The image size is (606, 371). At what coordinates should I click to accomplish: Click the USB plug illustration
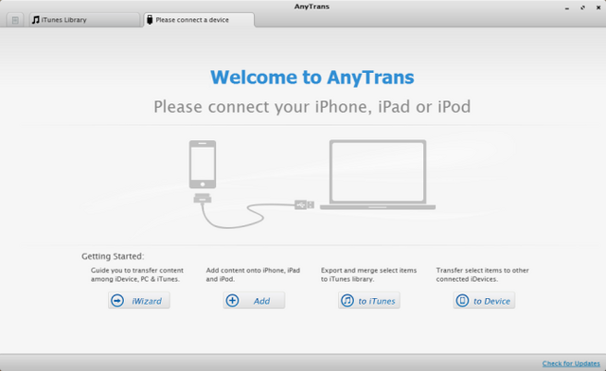click(304, 204)
